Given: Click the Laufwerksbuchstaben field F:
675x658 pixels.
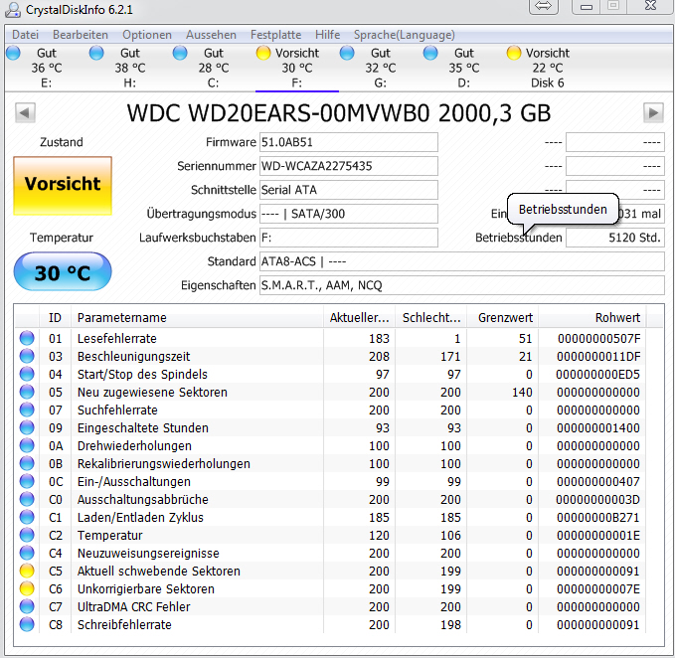Looking at the screenshot, I should pos(349,238).
